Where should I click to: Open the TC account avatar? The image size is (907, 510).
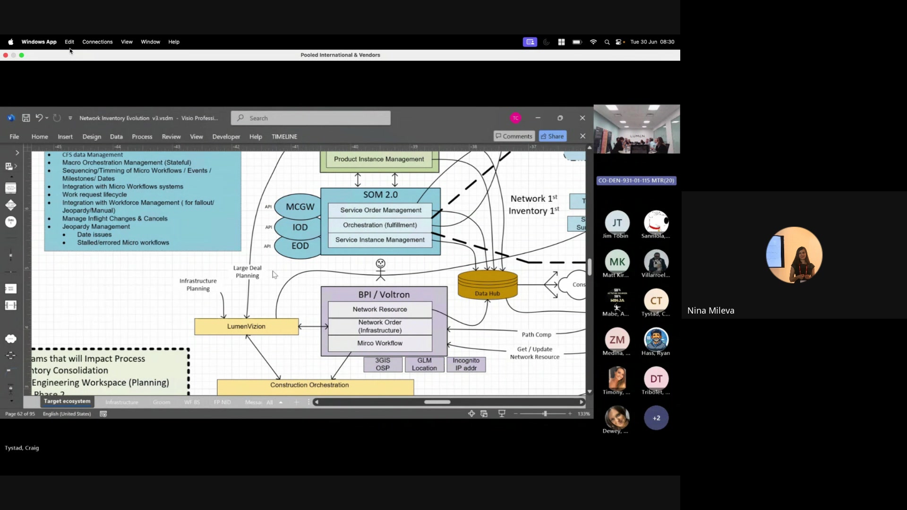coord(515,118)
